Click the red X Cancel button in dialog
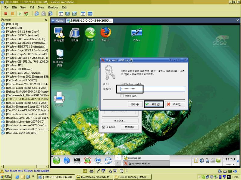 pyautogui.click(x=175, y=104)
